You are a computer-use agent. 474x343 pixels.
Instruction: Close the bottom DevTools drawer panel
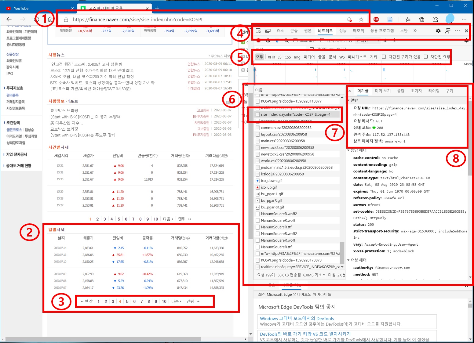(466, 286)
